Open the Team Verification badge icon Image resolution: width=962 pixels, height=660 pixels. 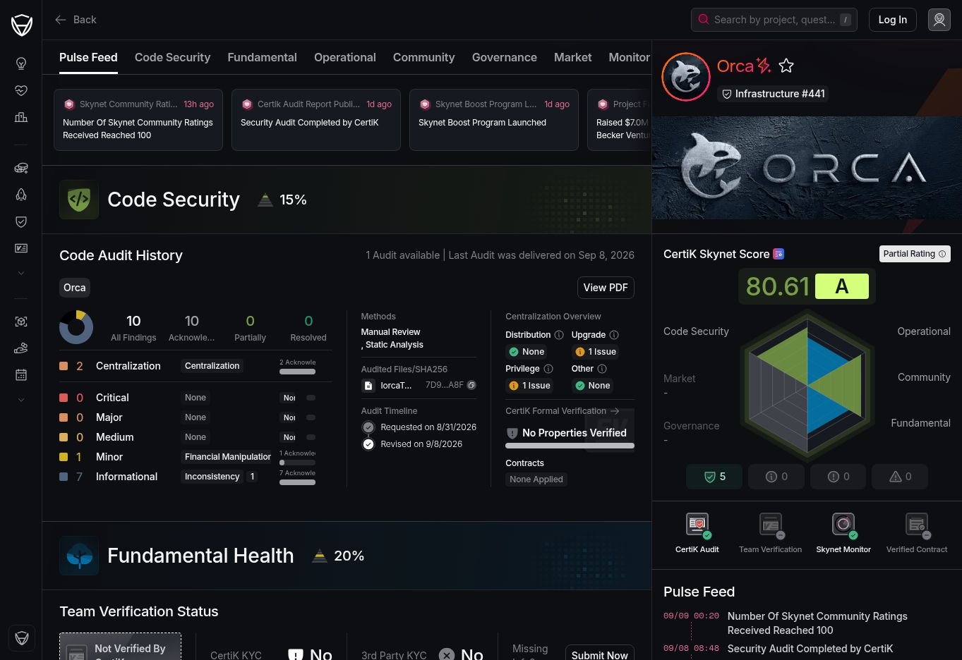[771, 525]
